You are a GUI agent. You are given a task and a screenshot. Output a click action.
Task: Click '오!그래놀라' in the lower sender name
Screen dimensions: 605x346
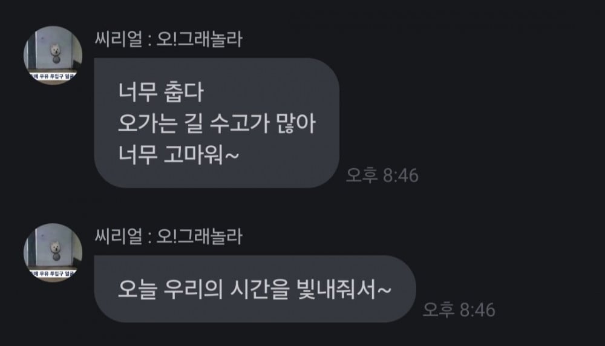tap(200, 237)
